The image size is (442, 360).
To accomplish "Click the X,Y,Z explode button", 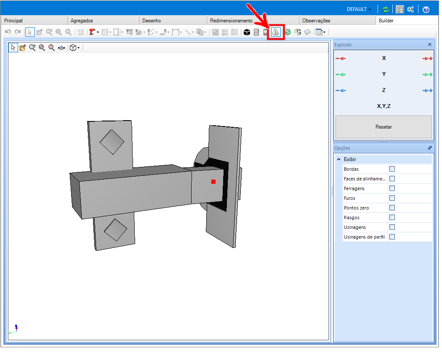I will pyautogui.click(x=383, y=106).
